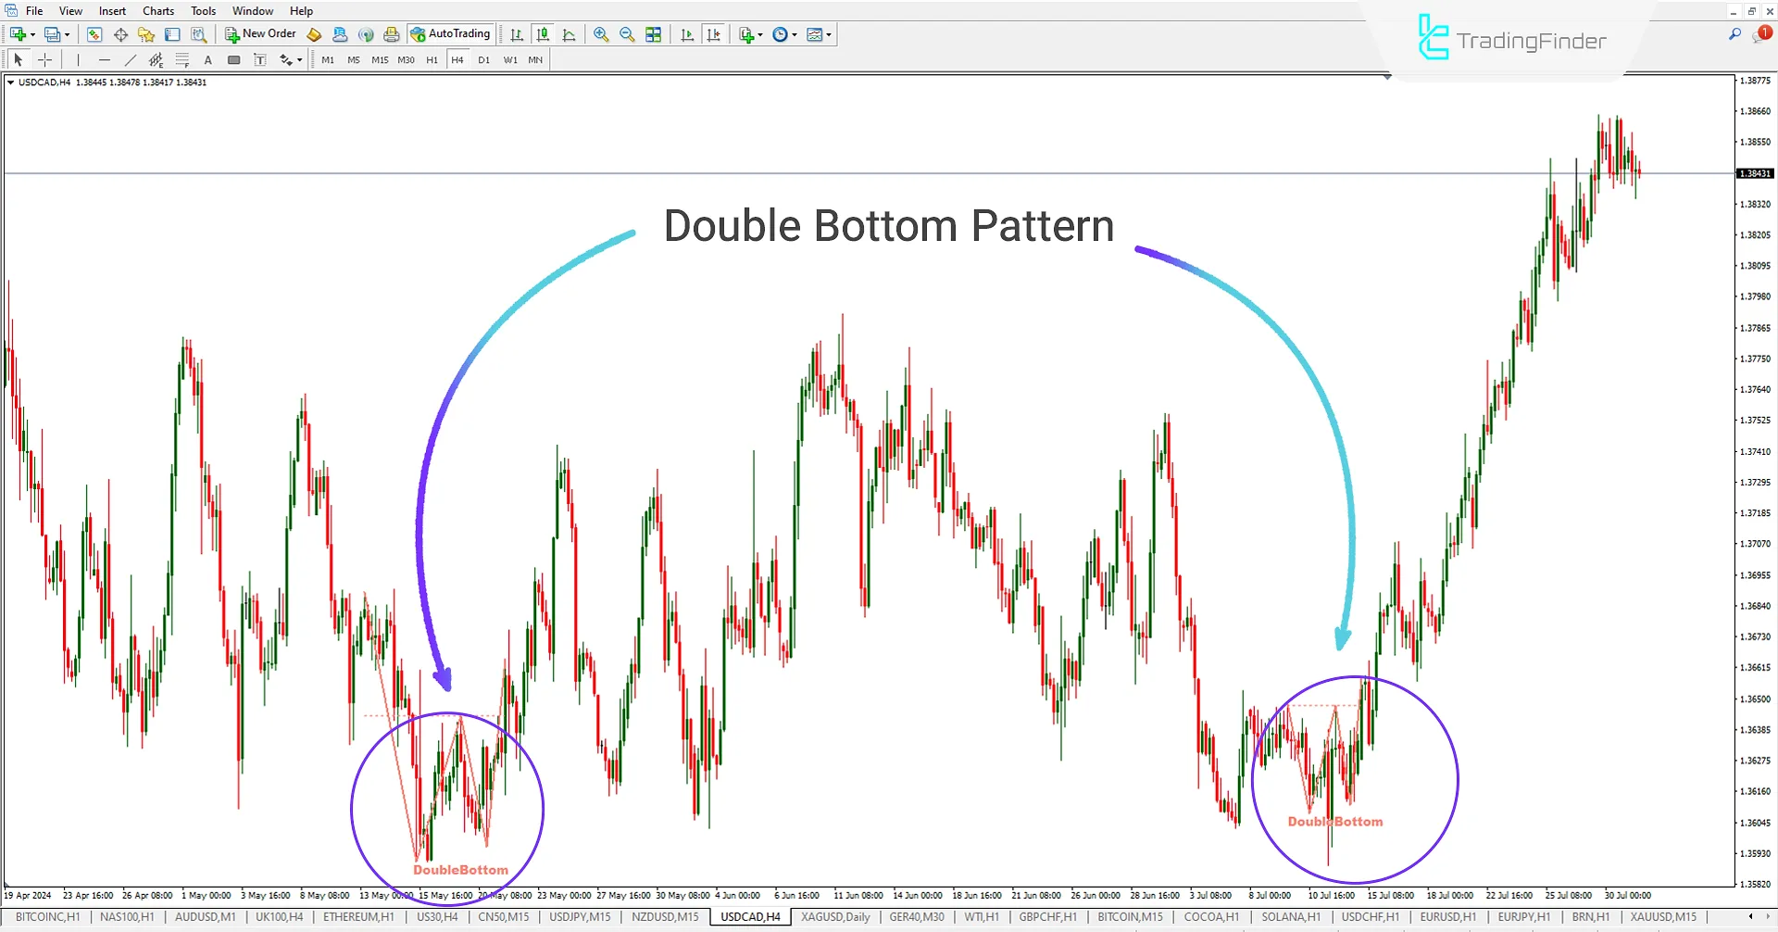
Task: Expand the Arrows tool dropdown
Action: tap(298, 59)
